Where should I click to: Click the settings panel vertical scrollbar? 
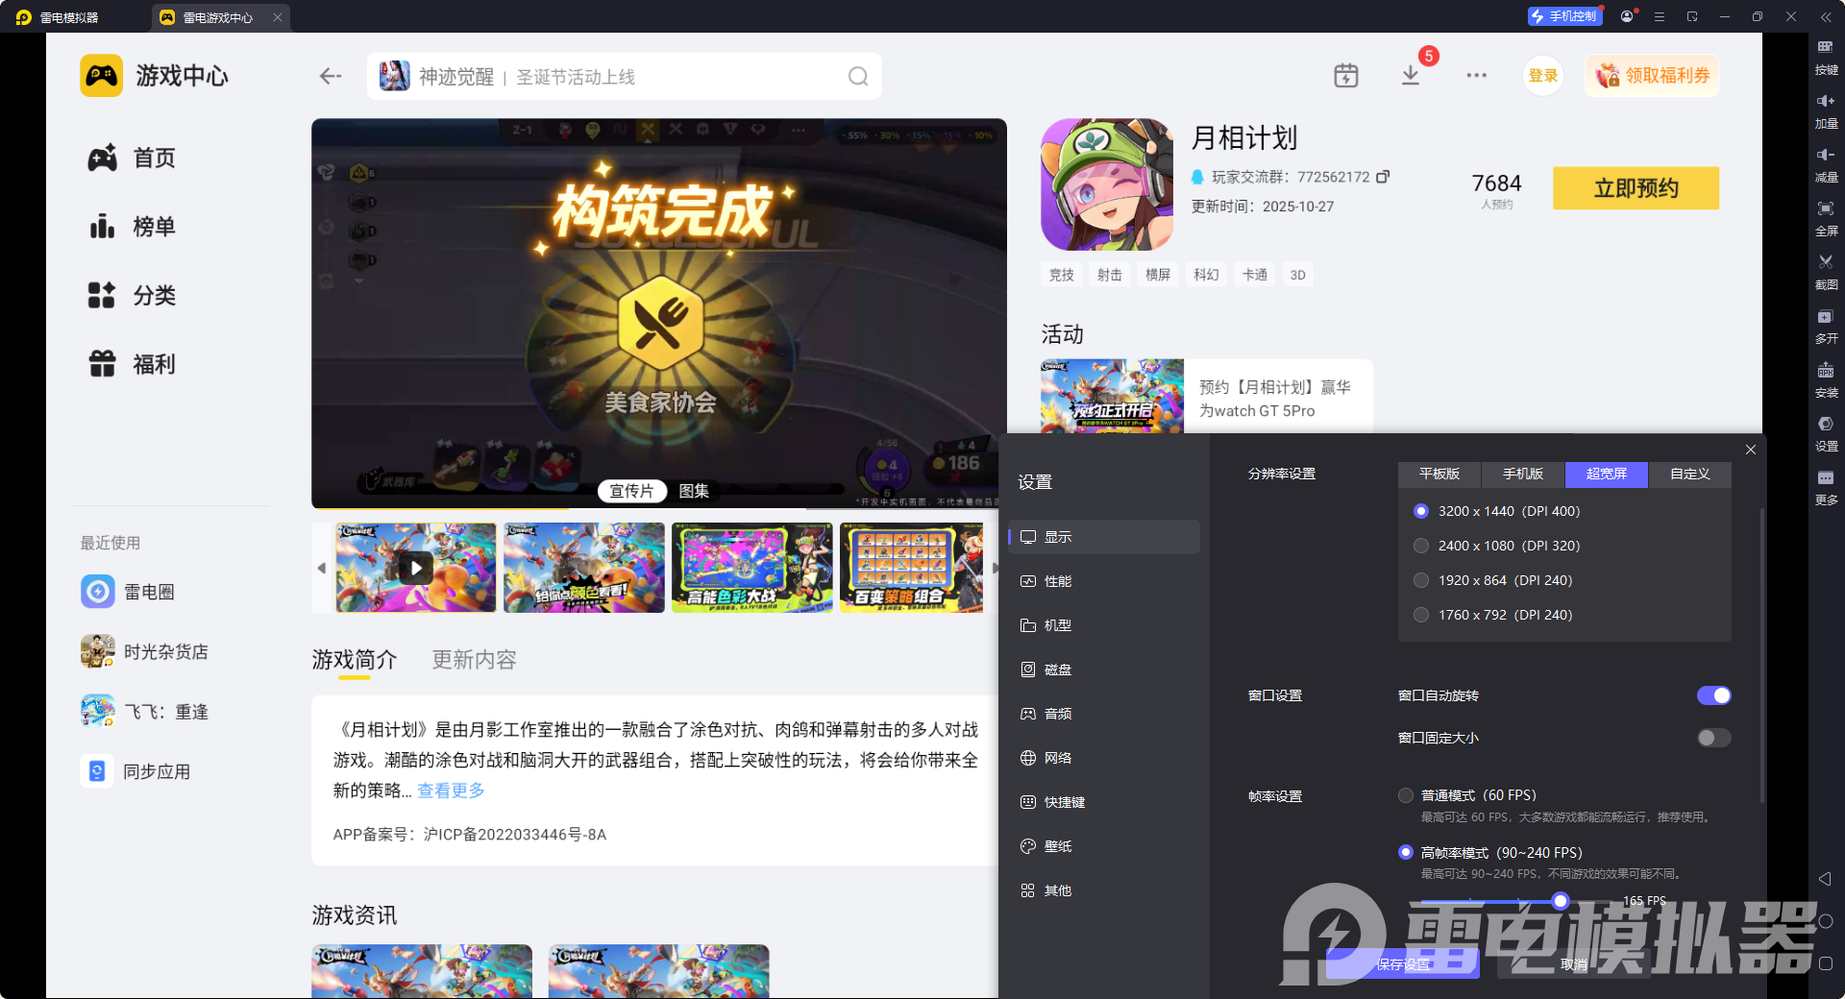point(1762,655)
